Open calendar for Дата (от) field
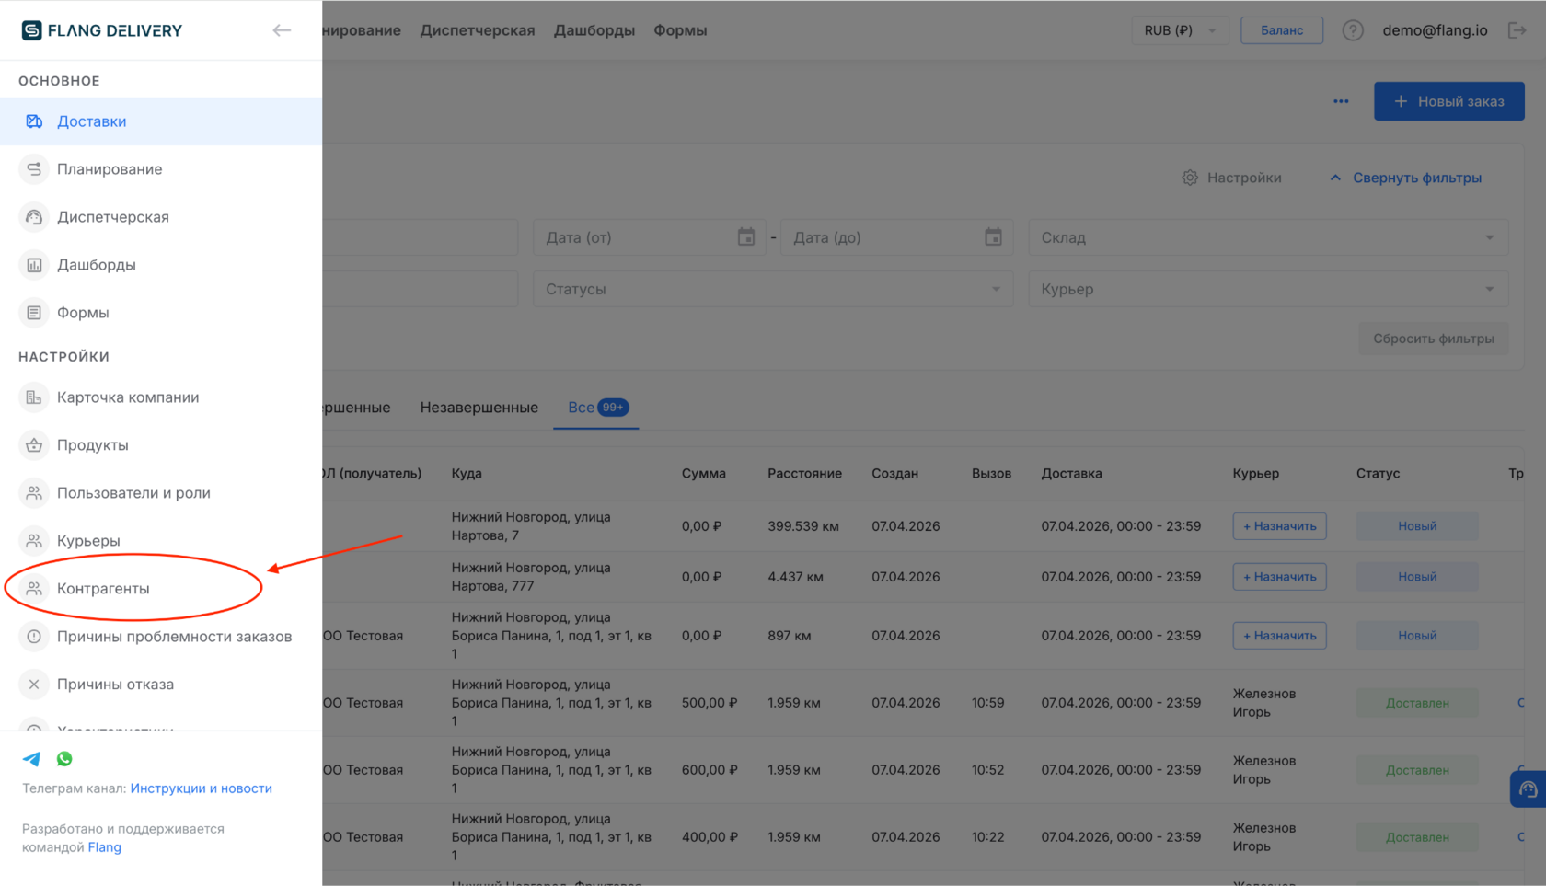The width and height of the screenshot is (1546, 886). pos(746,237)
